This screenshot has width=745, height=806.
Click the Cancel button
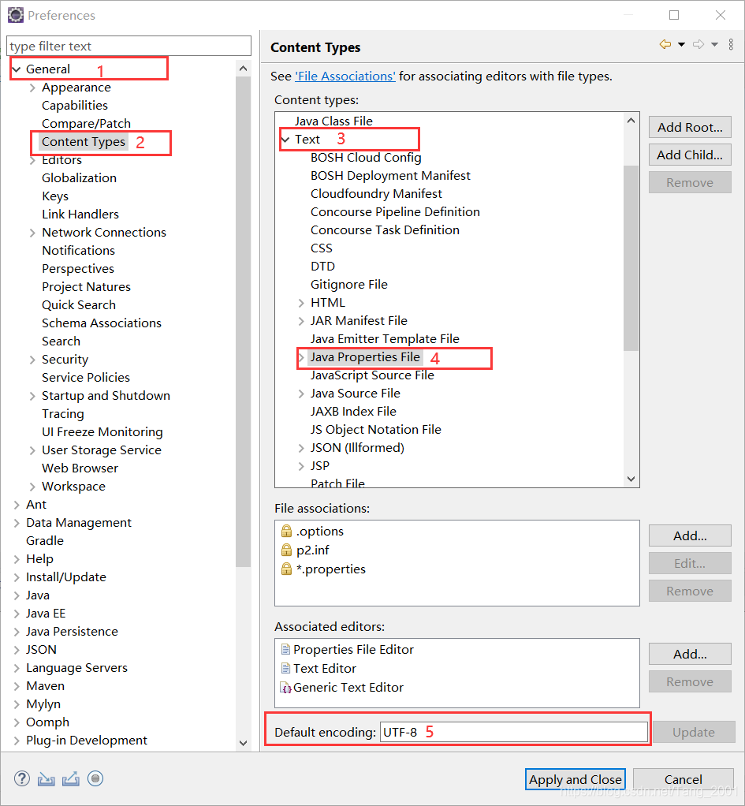point(683,779)
